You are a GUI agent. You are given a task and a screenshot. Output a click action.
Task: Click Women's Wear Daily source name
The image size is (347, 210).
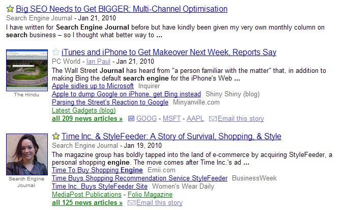point(183,186)
